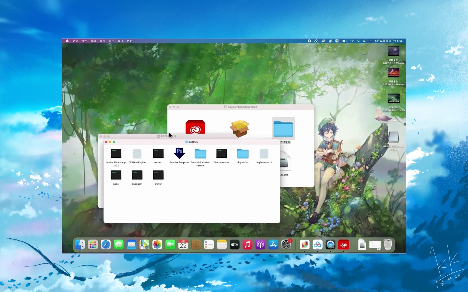Screen dimensions: 468x292
Task: Zoom the MacOS Finder window with green button
Action: pos(114,142)
